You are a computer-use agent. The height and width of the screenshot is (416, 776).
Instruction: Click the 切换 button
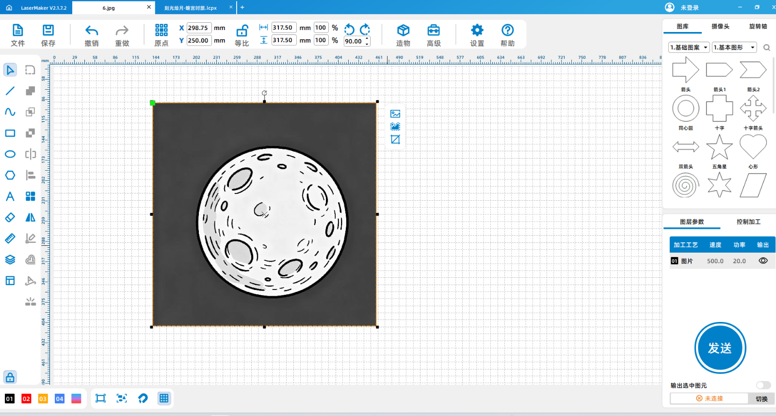pos(761,399)
